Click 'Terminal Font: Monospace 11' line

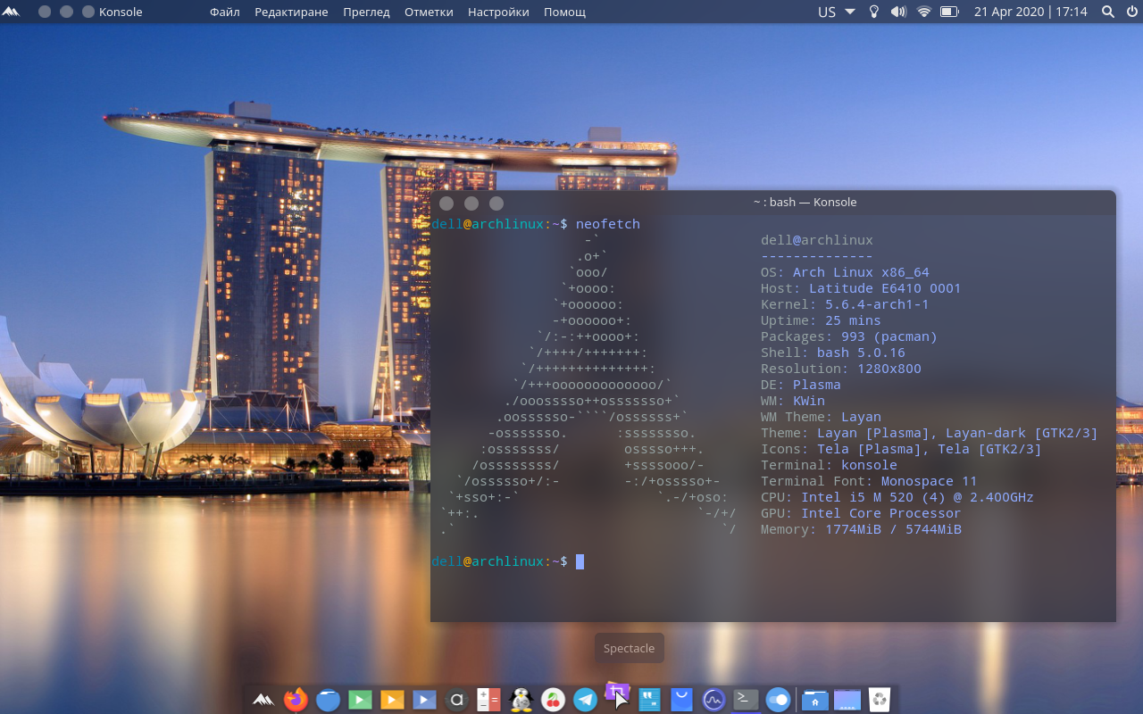[869, 481]
